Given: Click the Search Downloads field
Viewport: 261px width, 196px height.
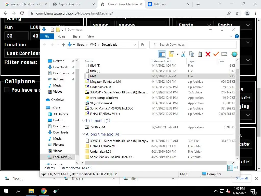Looking at the screenshot, I should 193,45.
